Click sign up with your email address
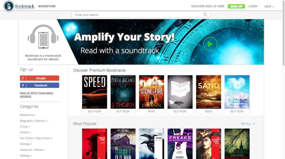Viewport: 285px width, 159px height. (x=37, y=95)
